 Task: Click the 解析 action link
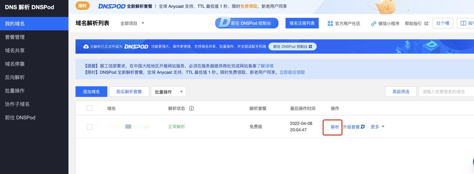tap(335, 127)
